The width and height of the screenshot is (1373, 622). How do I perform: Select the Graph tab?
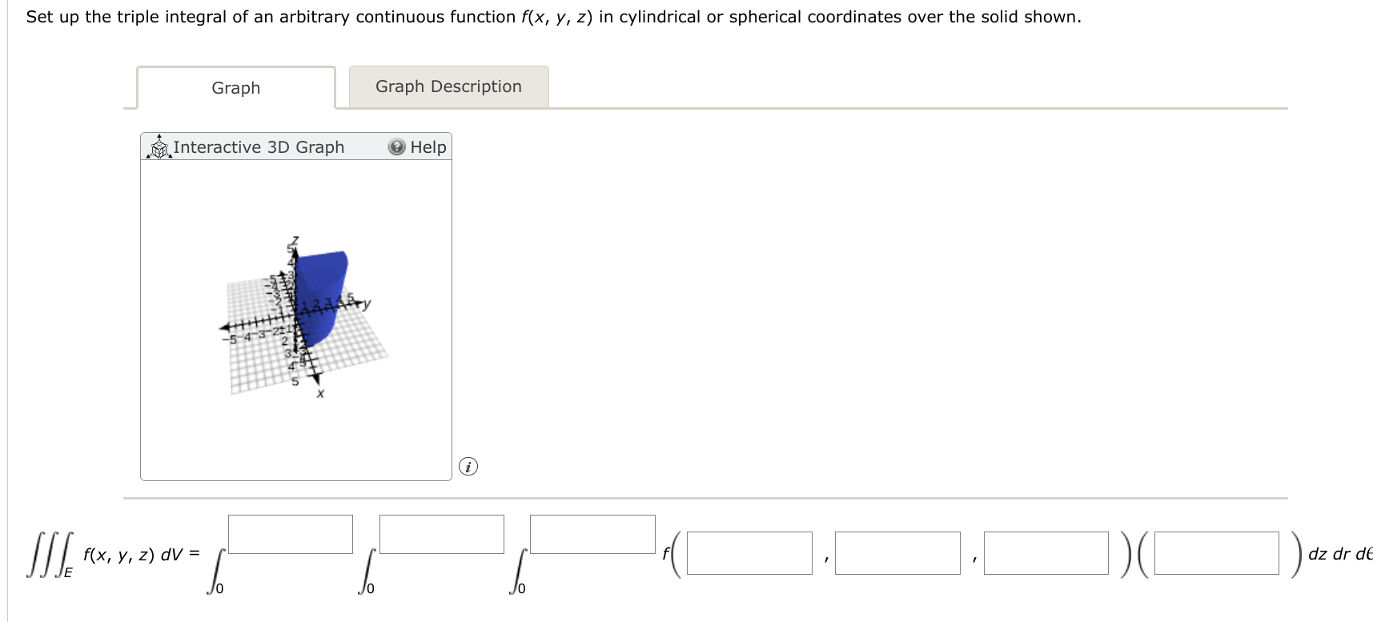coord(235,88)
